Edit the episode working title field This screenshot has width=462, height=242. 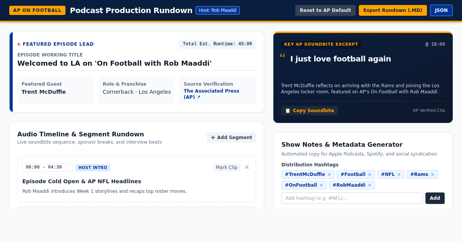point(137,63)
